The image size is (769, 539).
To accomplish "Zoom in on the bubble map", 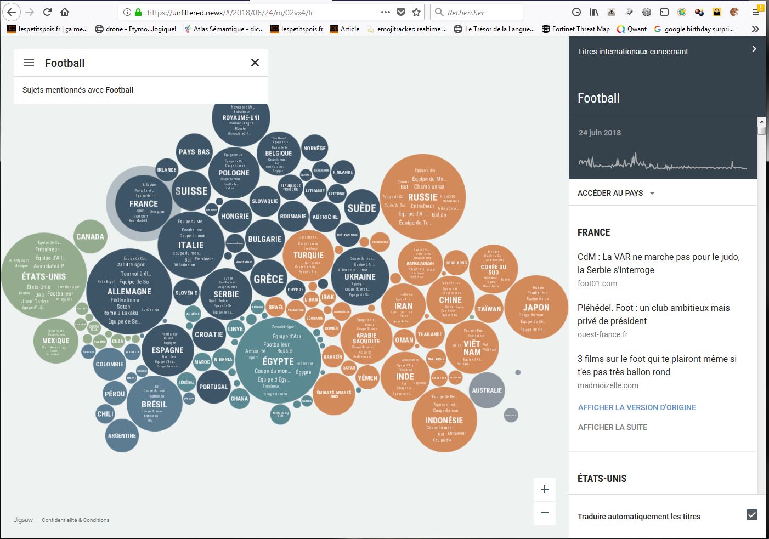I will 544,489.
